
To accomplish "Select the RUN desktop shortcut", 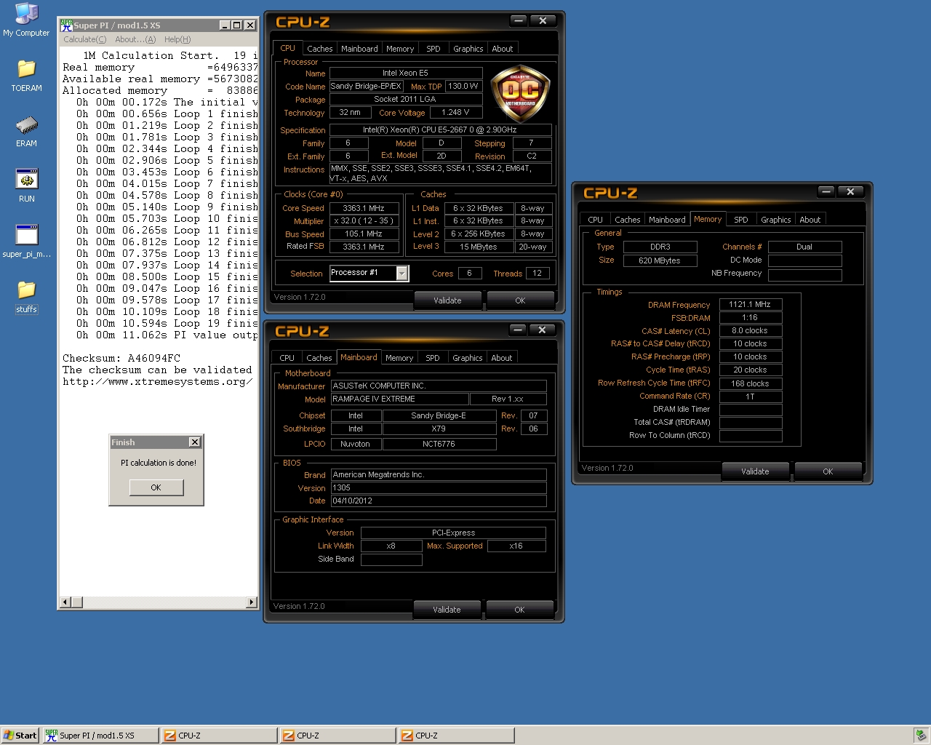I will tap(26, 186).
